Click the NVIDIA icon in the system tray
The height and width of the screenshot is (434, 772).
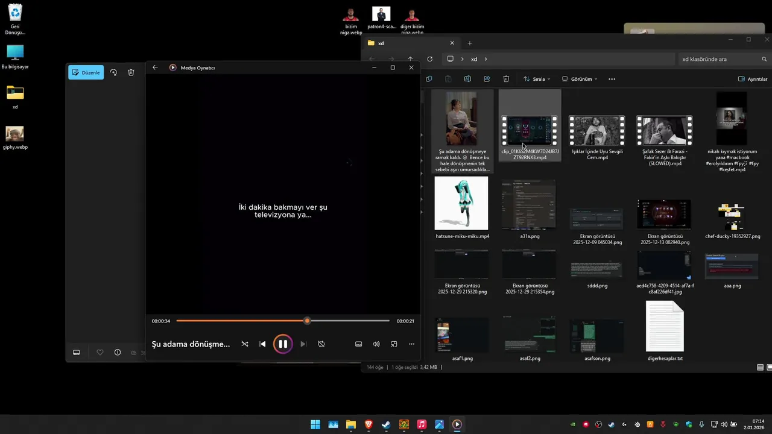pos(573,424)
